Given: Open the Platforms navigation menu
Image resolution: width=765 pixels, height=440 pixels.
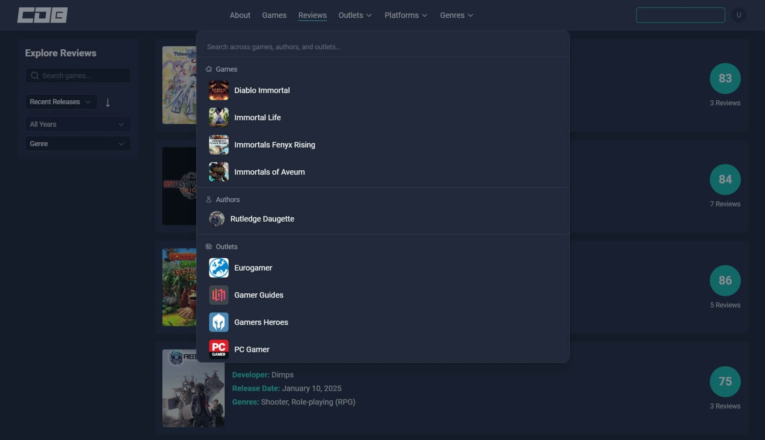Looking at the screenshot, I should [405, 15].
